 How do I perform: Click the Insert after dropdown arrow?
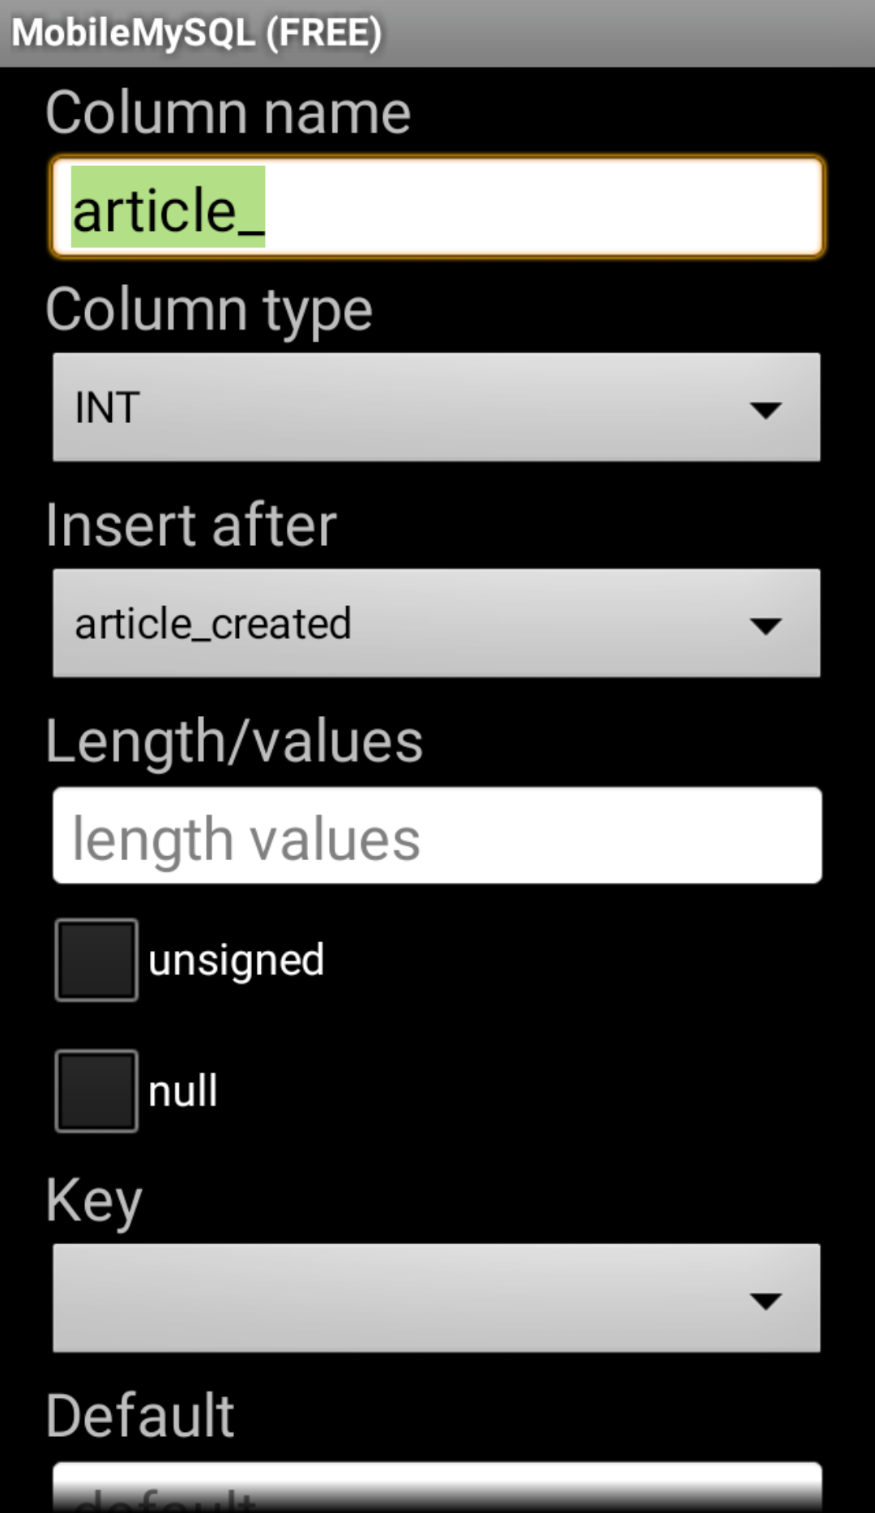click(765, 625)
